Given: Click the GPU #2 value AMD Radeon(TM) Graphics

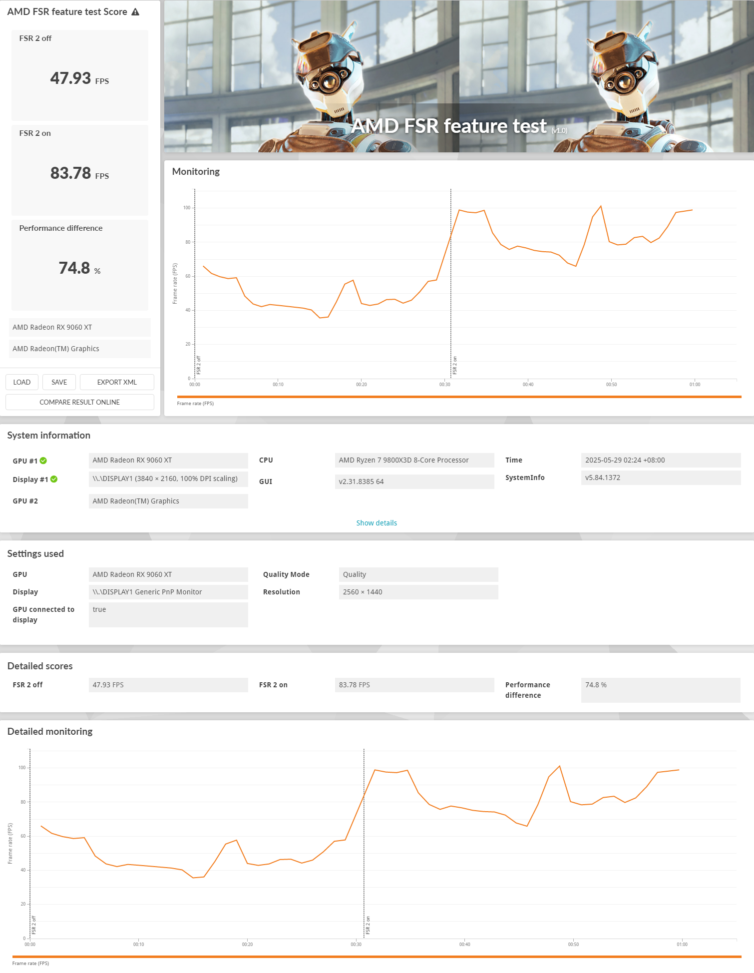Looking at the screenshot, I should [168, 501].
